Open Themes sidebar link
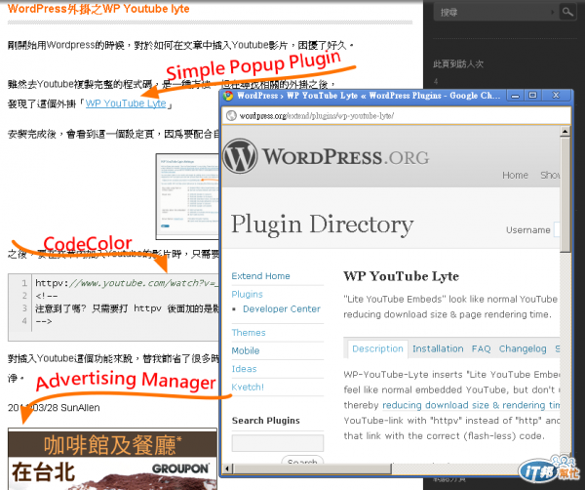 click(249, 333)
